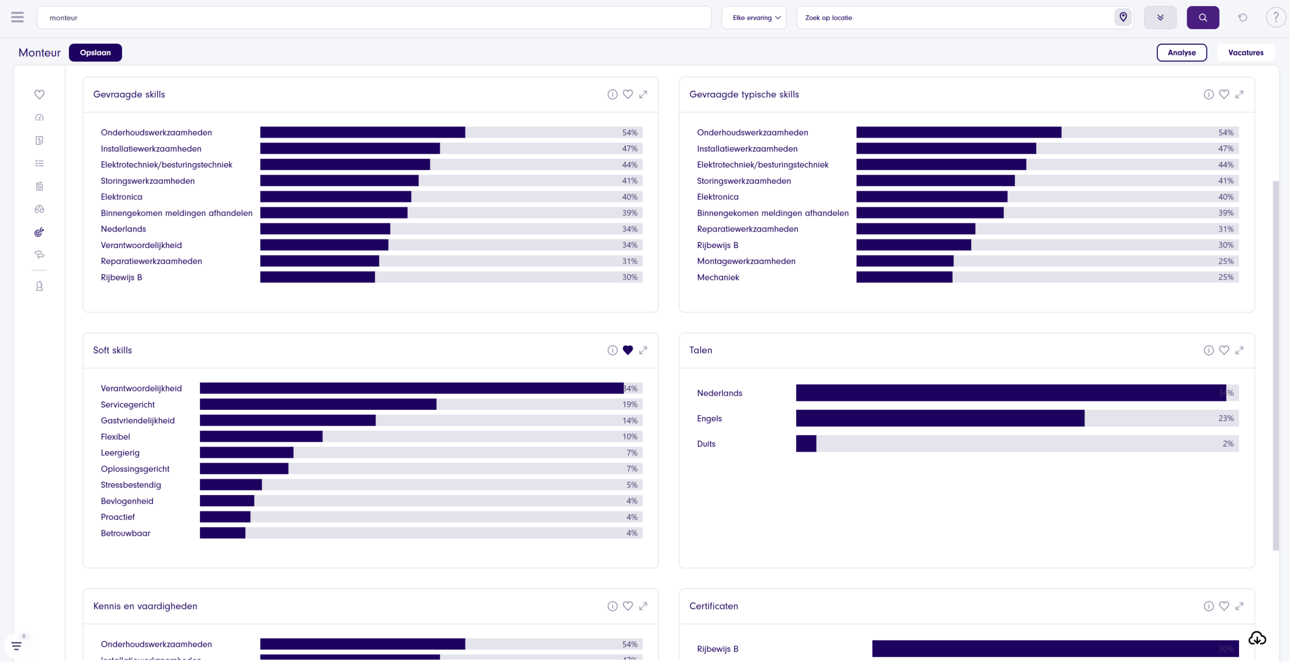Open info for Gevraagde skills panel
Viewport: 1290px width, 662px height.
click(612, 94)
